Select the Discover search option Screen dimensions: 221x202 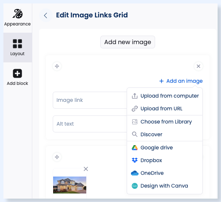tap(165, 135)
